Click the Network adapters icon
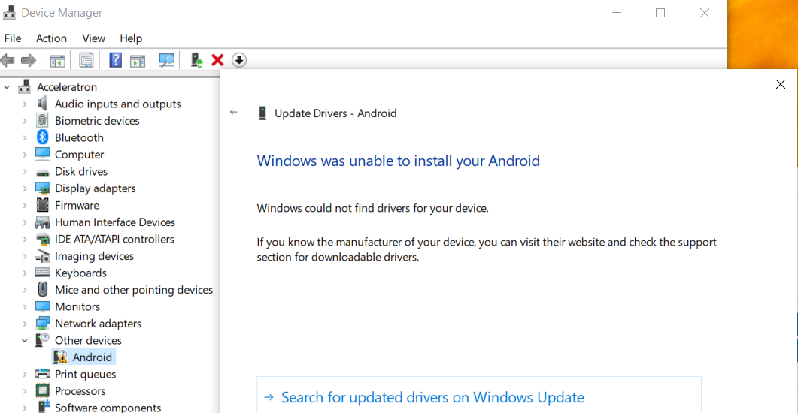This screenshot has height=413, width=798. pos(43,323)
